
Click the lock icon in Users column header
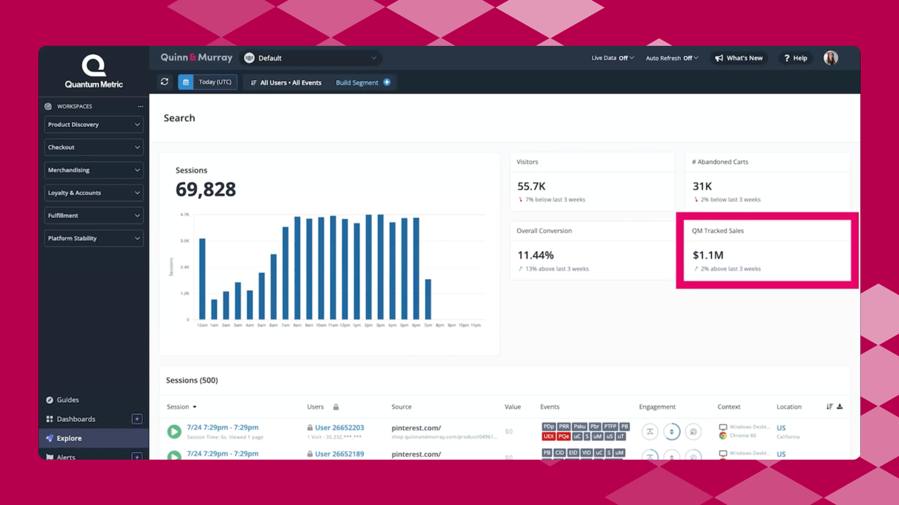336,407
